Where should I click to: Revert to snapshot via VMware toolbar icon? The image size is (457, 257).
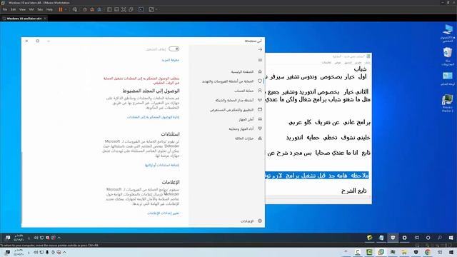pos(92,9)
